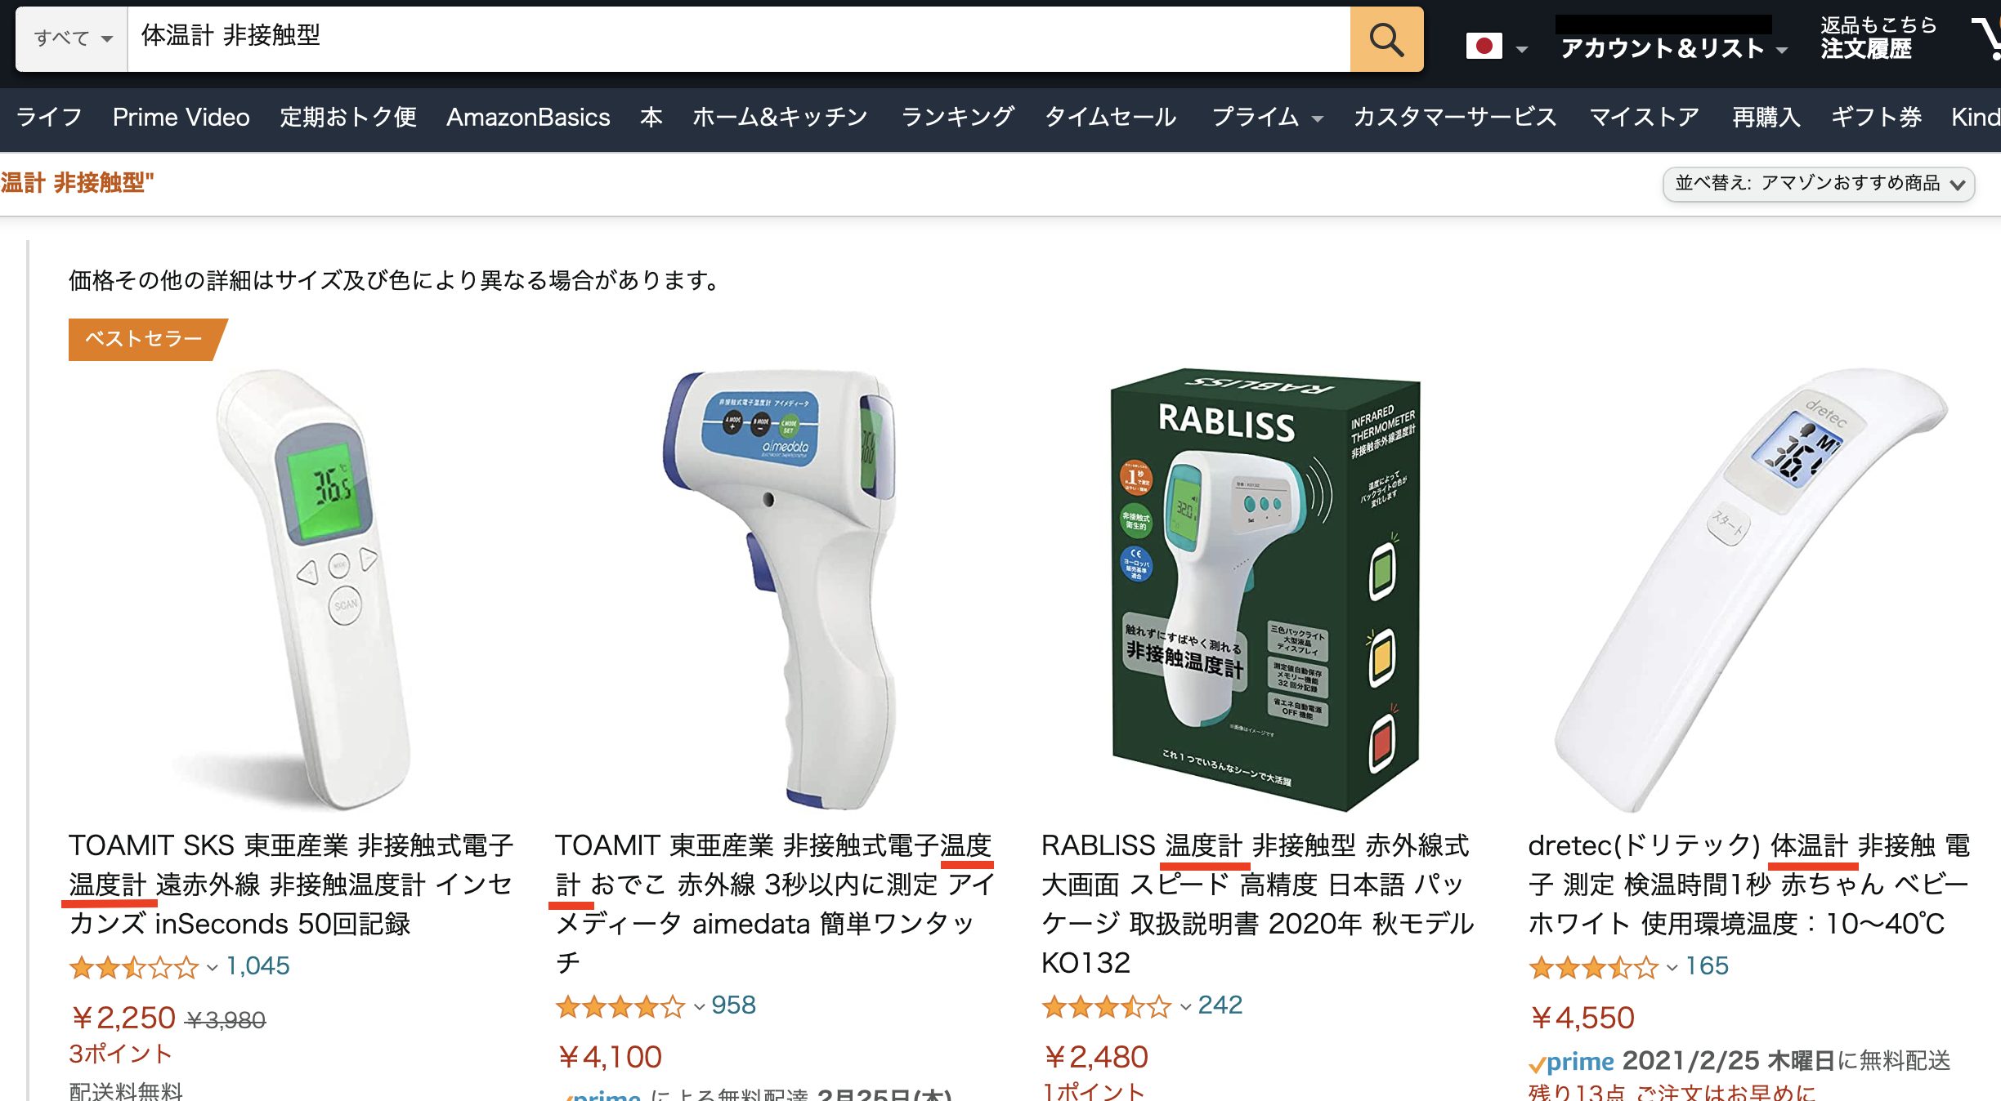Open the タイムセール nav item
2001x1101 pixels.
click(x=1110, y=118)
